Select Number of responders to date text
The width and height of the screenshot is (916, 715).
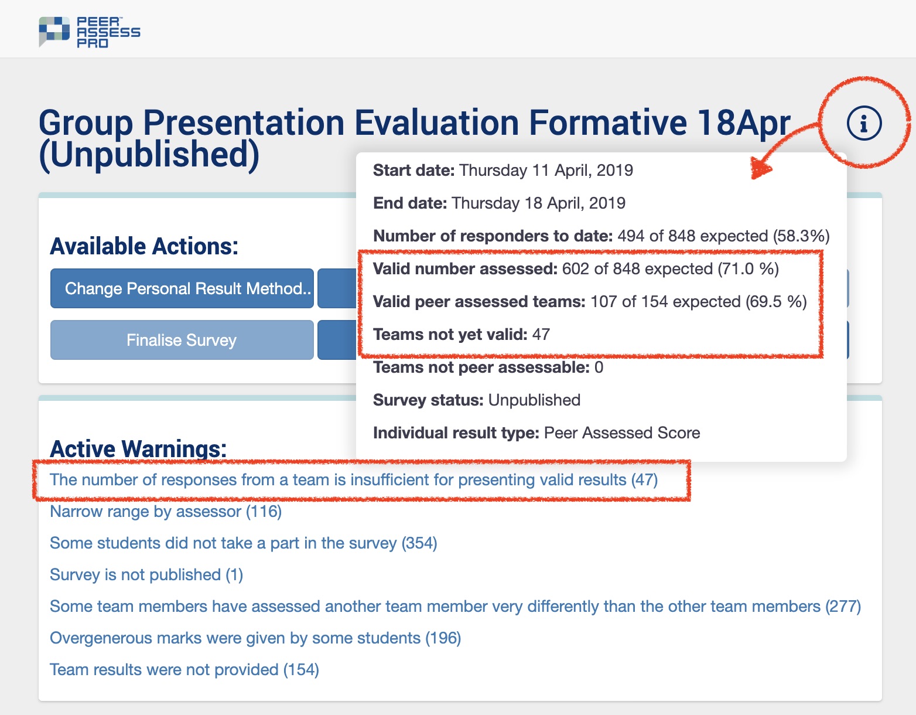click(601, 236)
